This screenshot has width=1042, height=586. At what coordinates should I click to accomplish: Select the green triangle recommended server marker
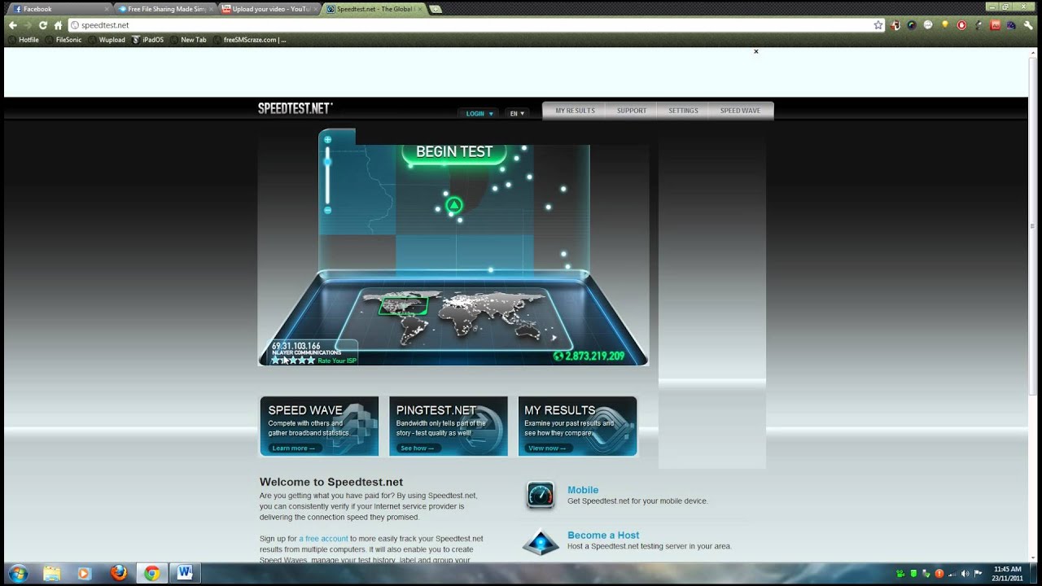[454, 206]
